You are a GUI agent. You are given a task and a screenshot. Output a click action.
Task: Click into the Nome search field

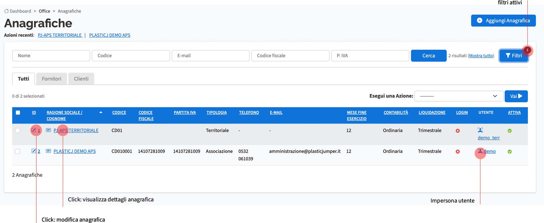[51, 56]
